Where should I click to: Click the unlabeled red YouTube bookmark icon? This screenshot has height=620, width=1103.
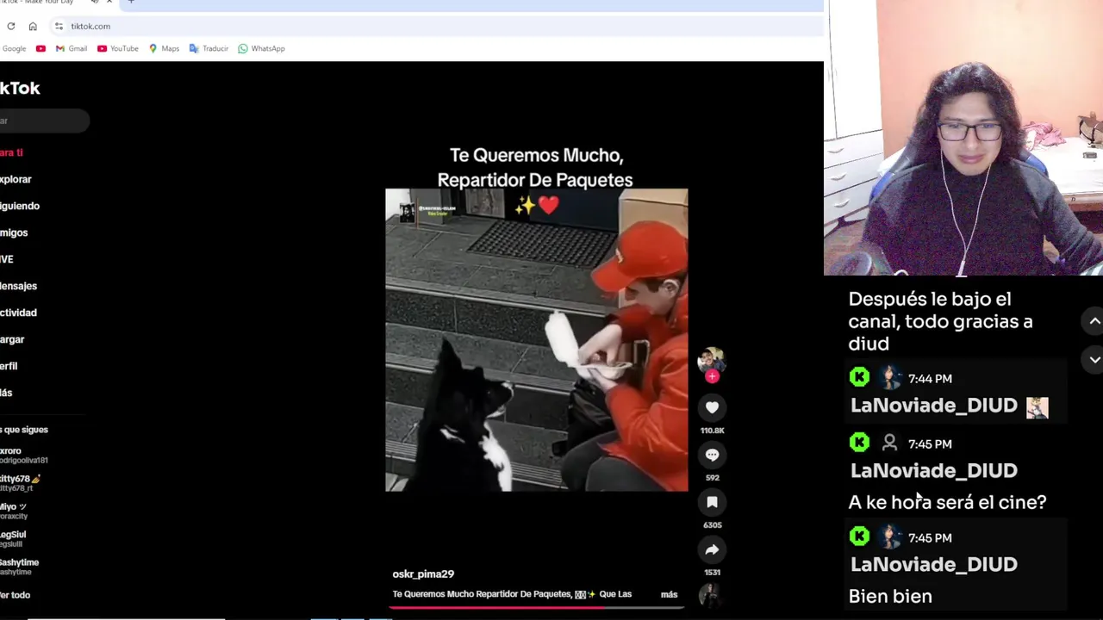tap(41, 48)
